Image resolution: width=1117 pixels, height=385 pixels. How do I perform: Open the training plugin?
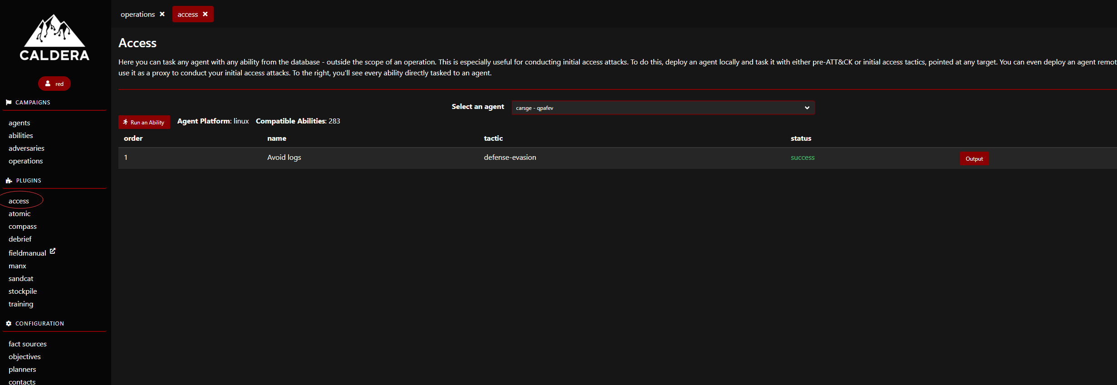point(21,304)
